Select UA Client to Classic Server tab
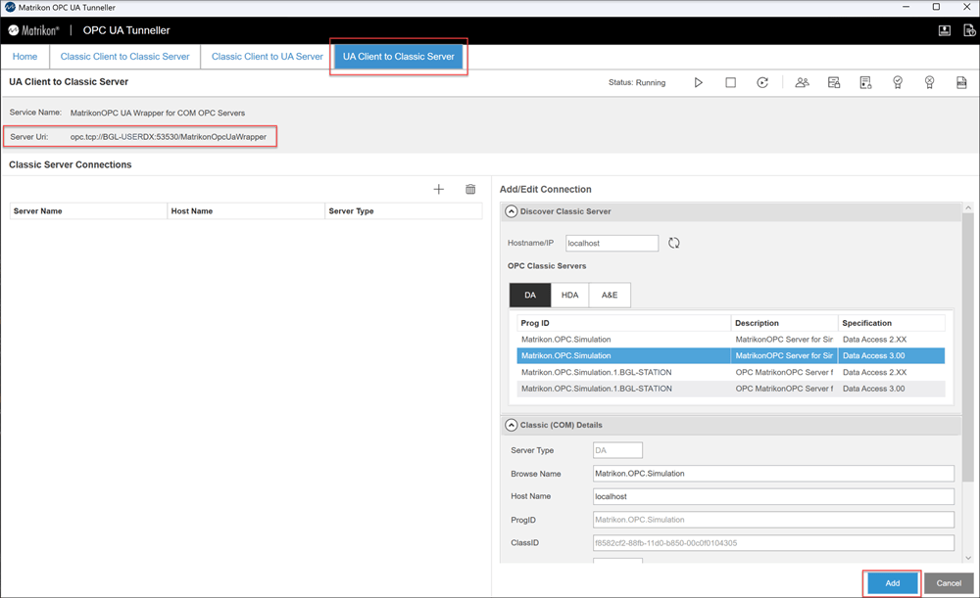 (399, 56)
